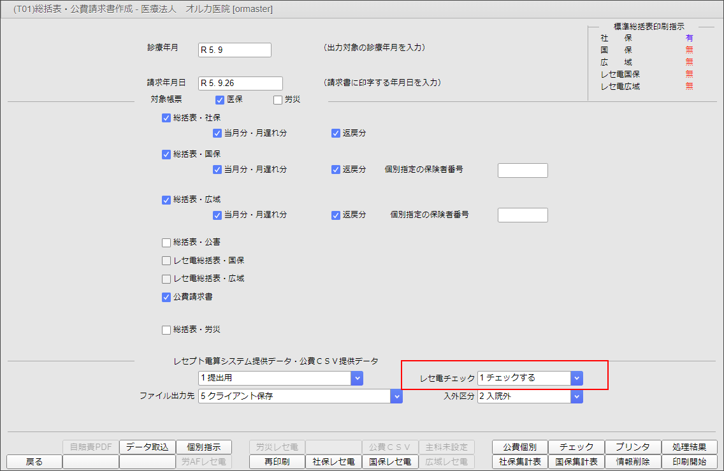
Task: Click the 診療年月 input field
Action: (x=235, y=50)
